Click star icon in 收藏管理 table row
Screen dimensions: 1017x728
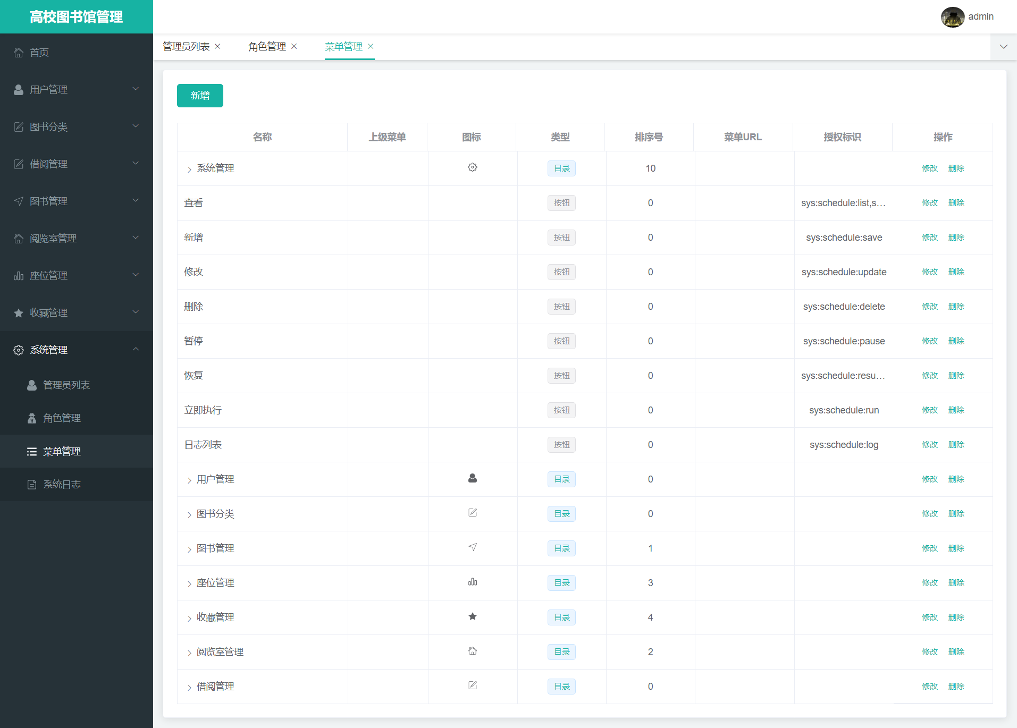tap(473, 616)
